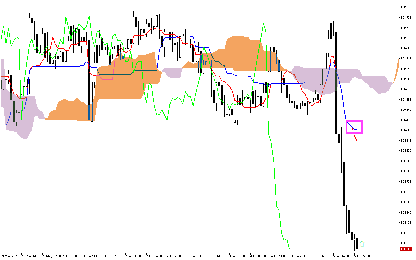Click the 4 Jun 14:00 time label
This screenshot has width=416, height=260.
pyautogui.click(x=279, y=256)
